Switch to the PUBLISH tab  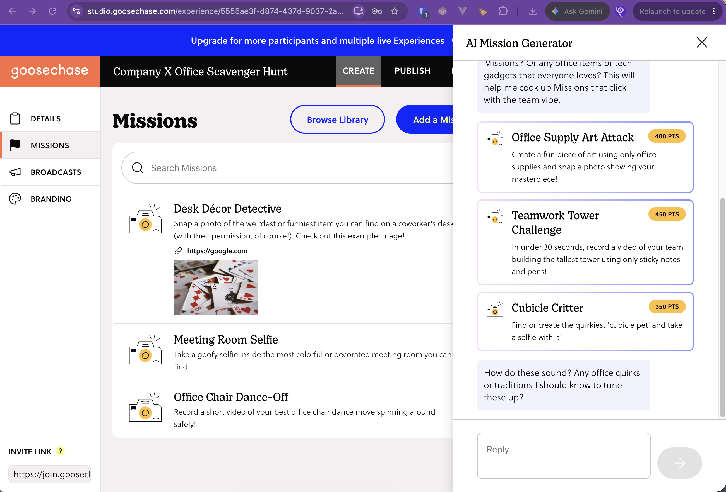(413, 71)
